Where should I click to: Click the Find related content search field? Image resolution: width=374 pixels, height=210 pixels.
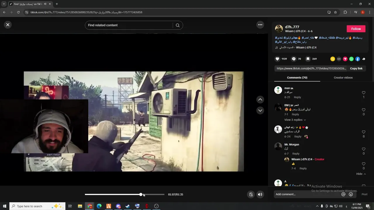pos(129,25)
